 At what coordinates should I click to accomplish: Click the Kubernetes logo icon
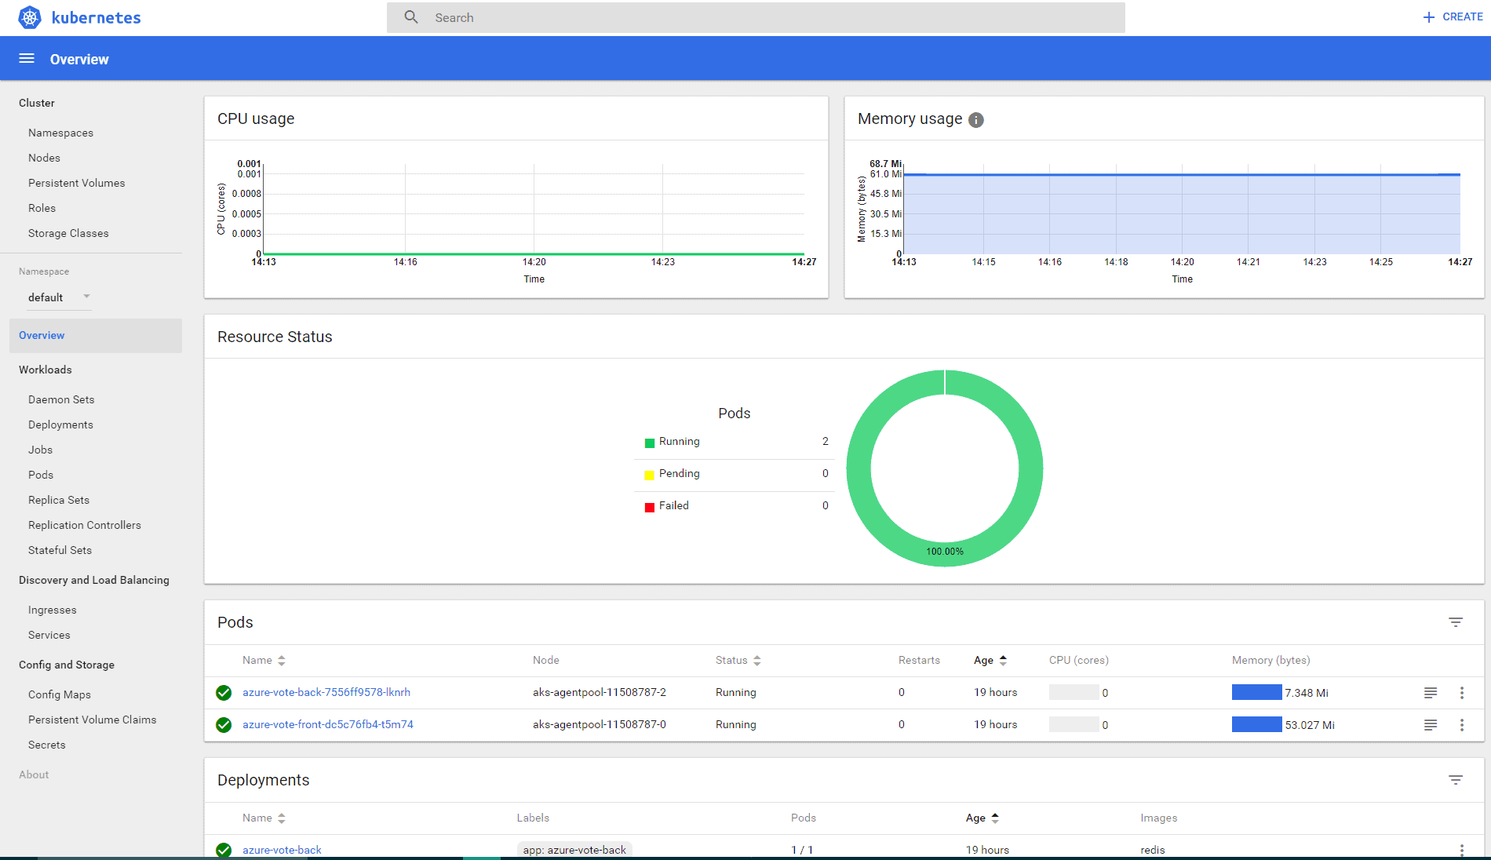coord(30,17)
